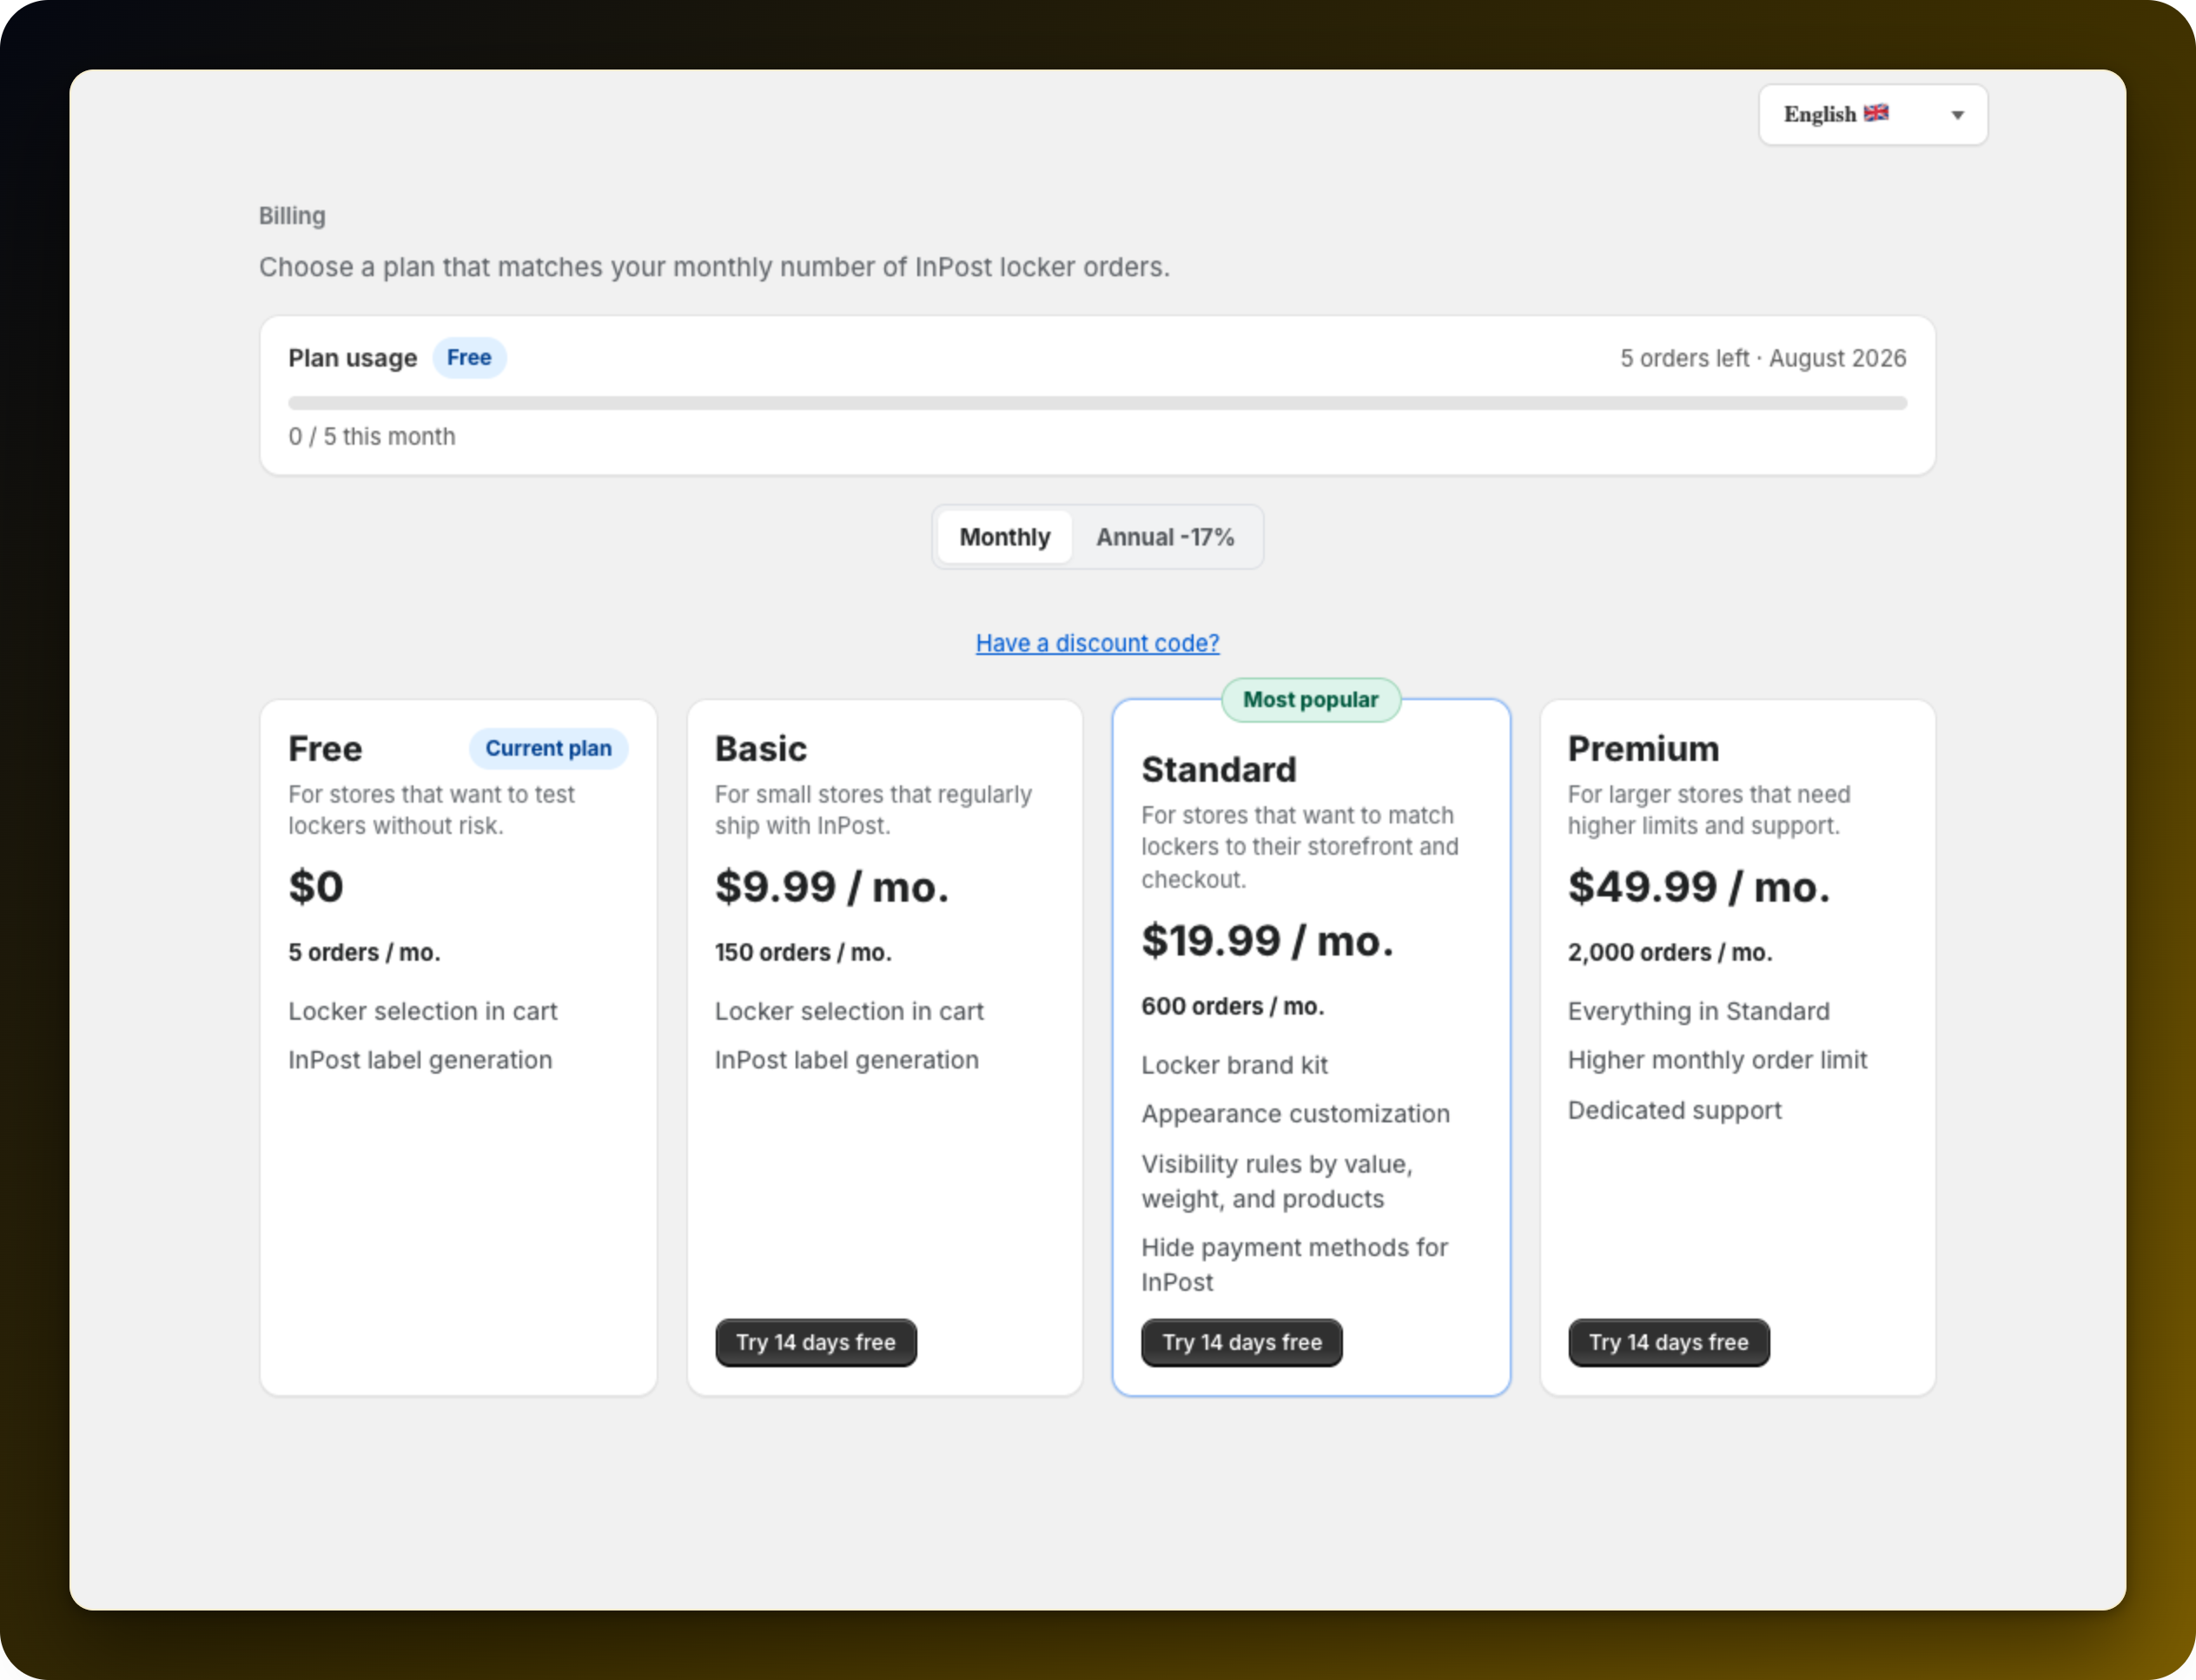Open the English language dropdown
This screenshot has height=1680, width=2196.
1872,115
